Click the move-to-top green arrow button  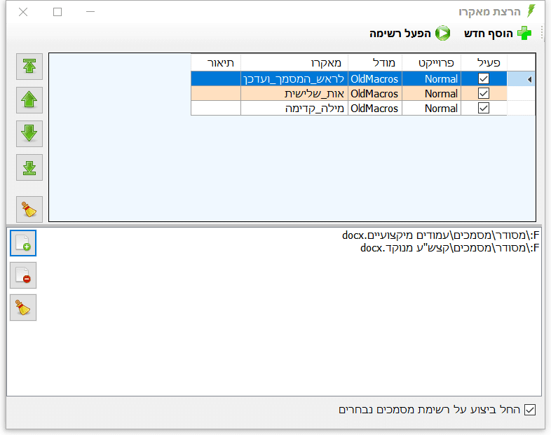tap(29, 67)
